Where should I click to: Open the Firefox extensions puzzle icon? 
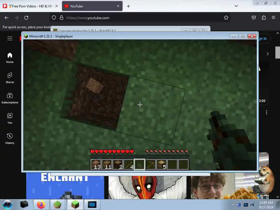pos(264,17)
